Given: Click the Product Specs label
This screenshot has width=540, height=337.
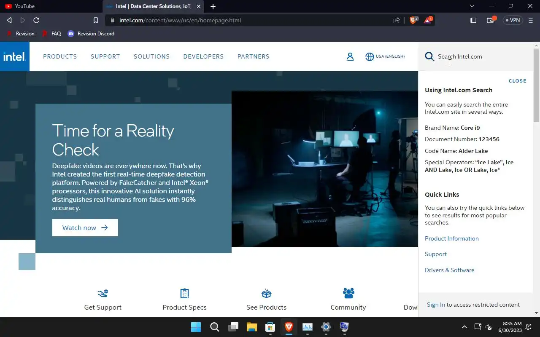Looking at the screenshot, I should tap(184, 307).
